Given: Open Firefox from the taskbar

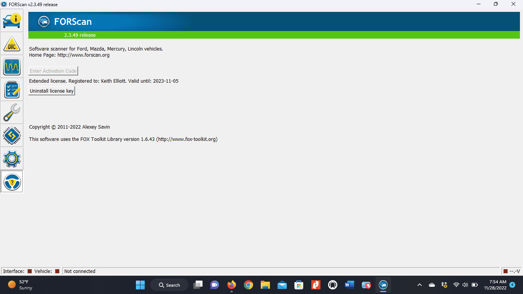Looking at the screenshot, I should pyautogui.click(x=231, y=285).
